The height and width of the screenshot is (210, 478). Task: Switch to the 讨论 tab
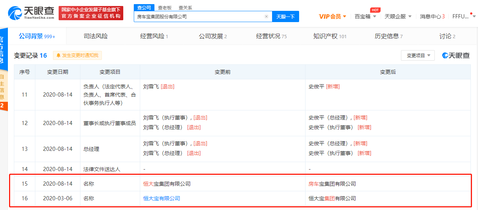point(447,36)
